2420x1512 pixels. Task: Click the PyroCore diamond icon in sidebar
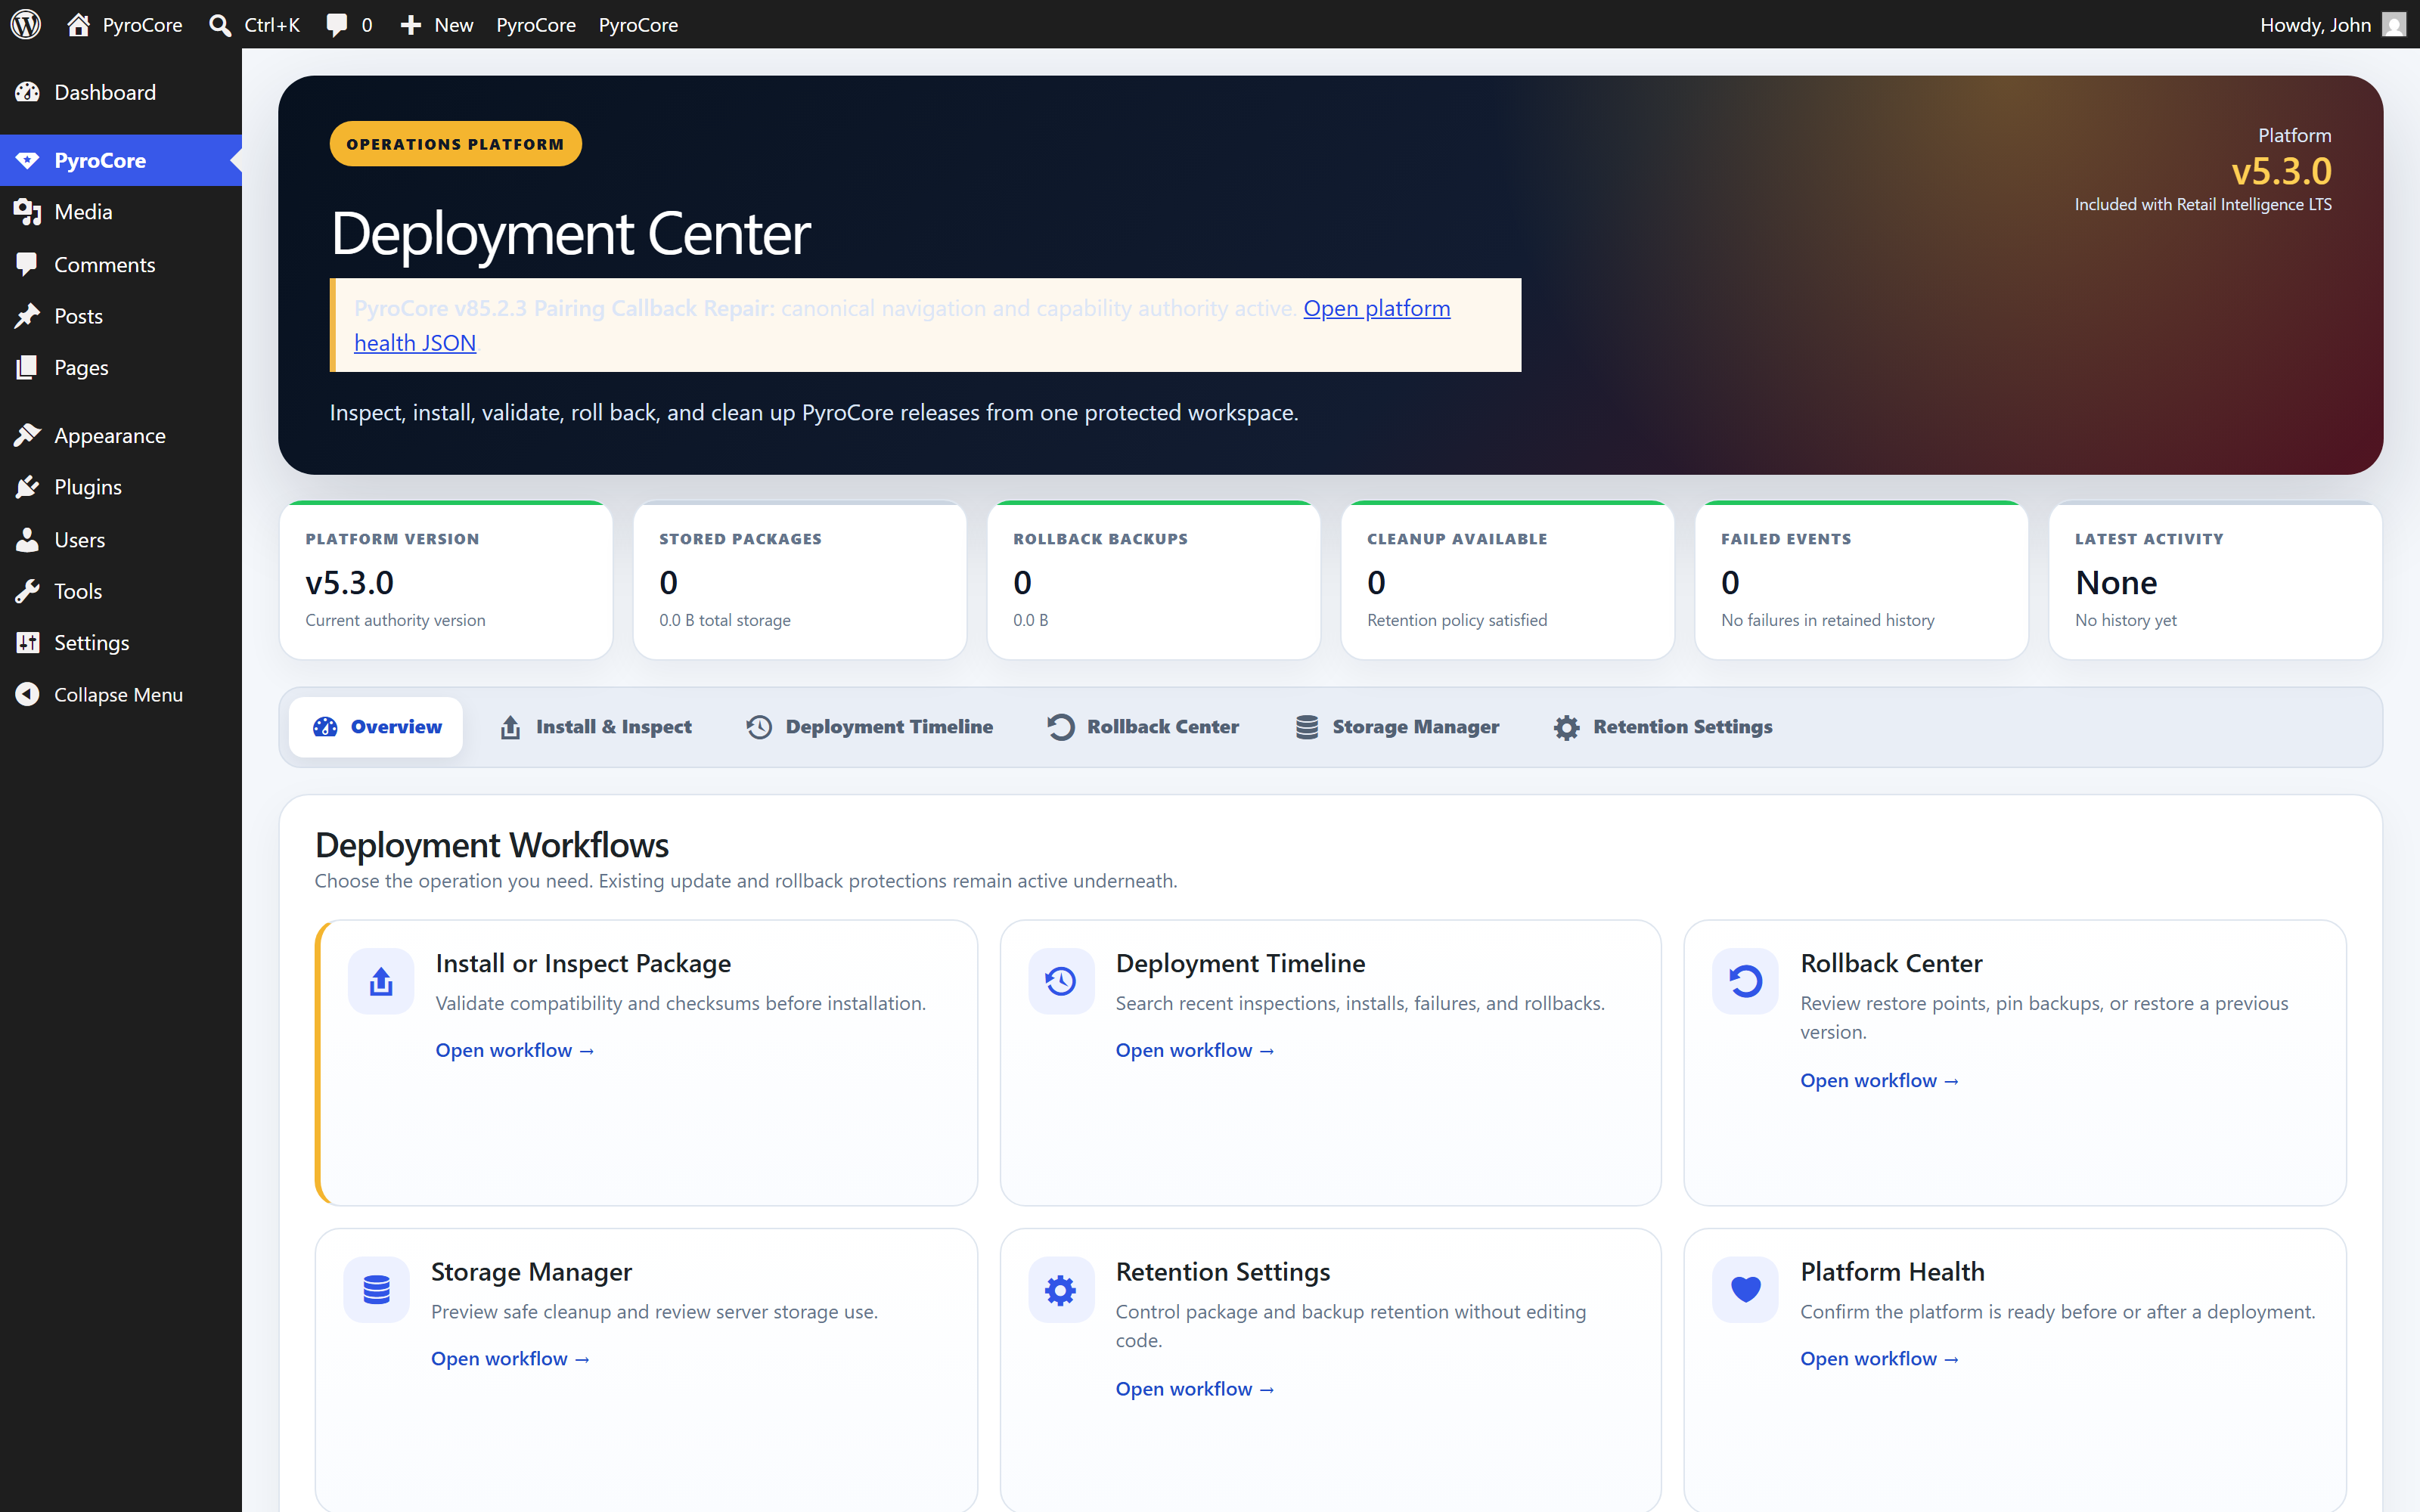27,160
